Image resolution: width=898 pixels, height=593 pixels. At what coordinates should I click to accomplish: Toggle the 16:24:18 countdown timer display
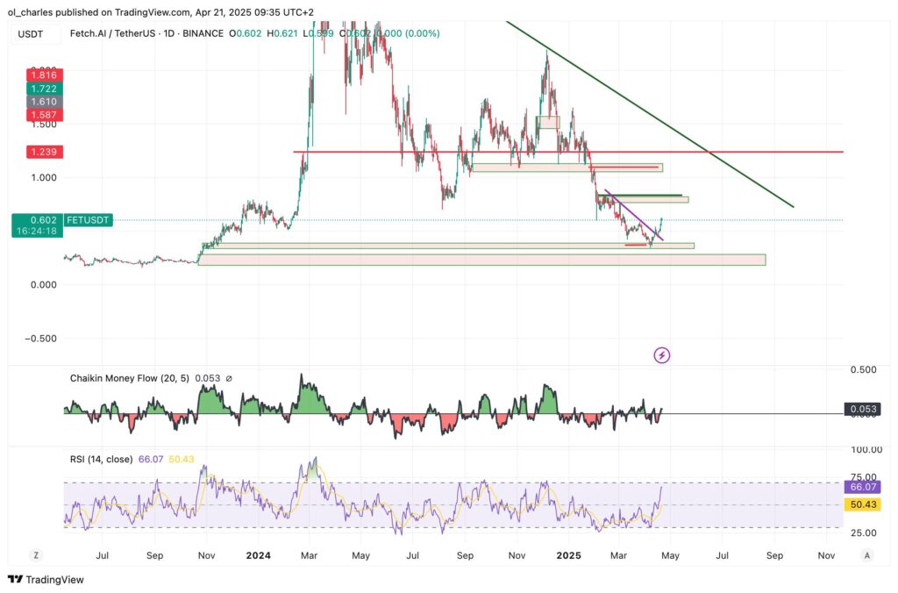[39, 230]
